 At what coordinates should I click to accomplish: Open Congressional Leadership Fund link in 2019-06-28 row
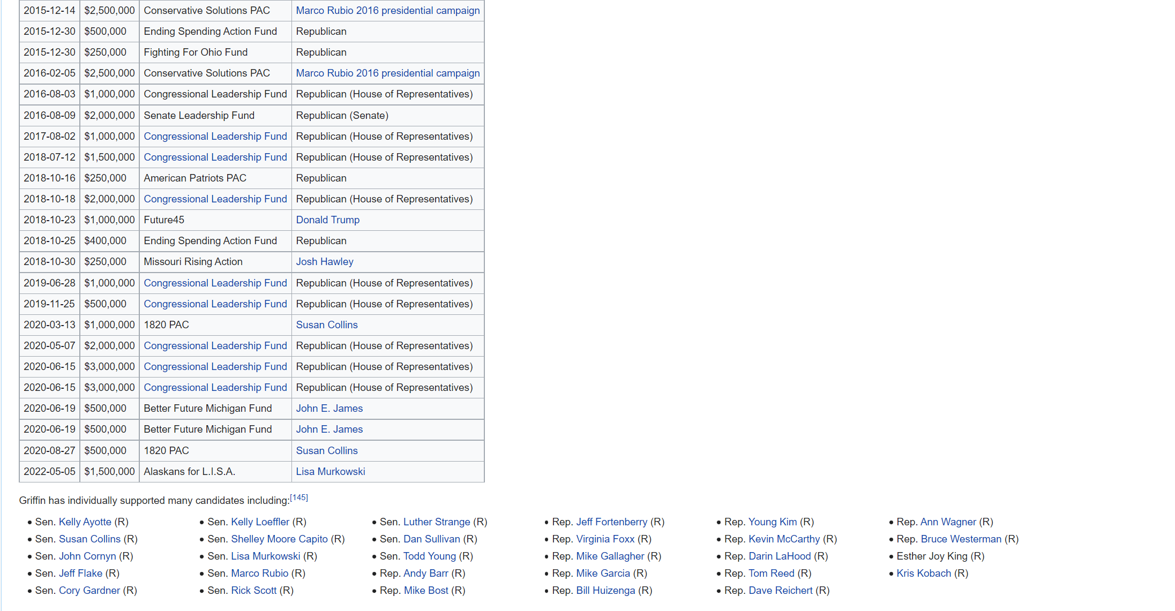215,283
